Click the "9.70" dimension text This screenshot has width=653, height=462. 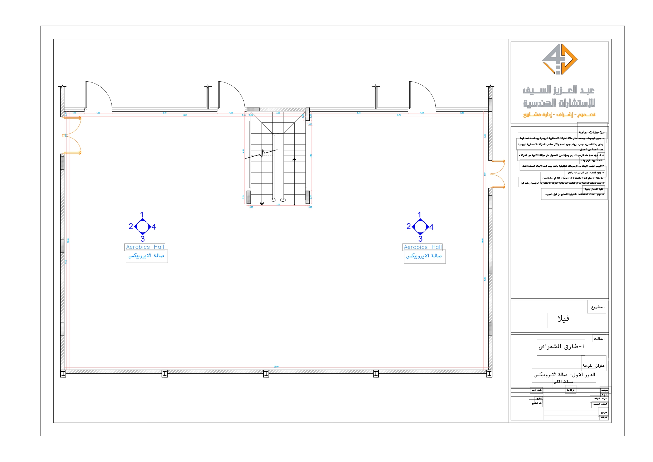[x=399, y=115]
